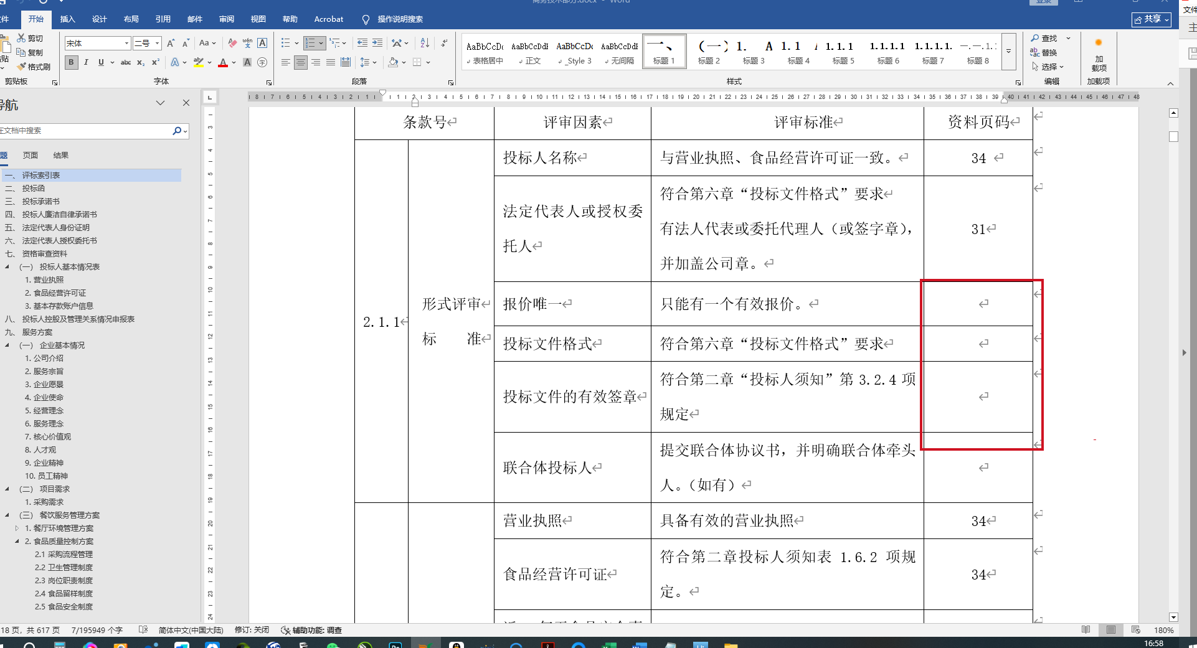Click the Copy (复制) button
1197x648 pixels.
(30, 53)
